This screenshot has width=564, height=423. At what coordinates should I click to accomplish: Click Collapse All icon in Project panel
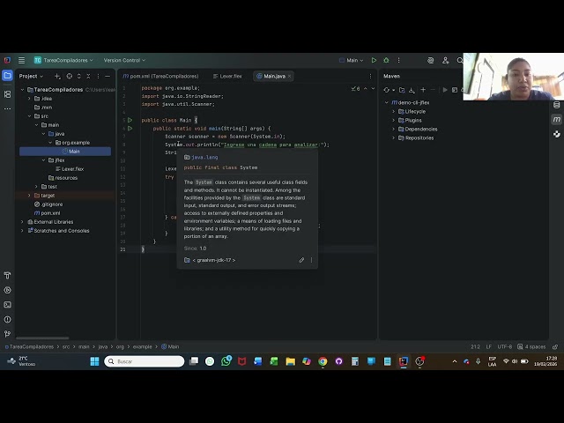88,77
